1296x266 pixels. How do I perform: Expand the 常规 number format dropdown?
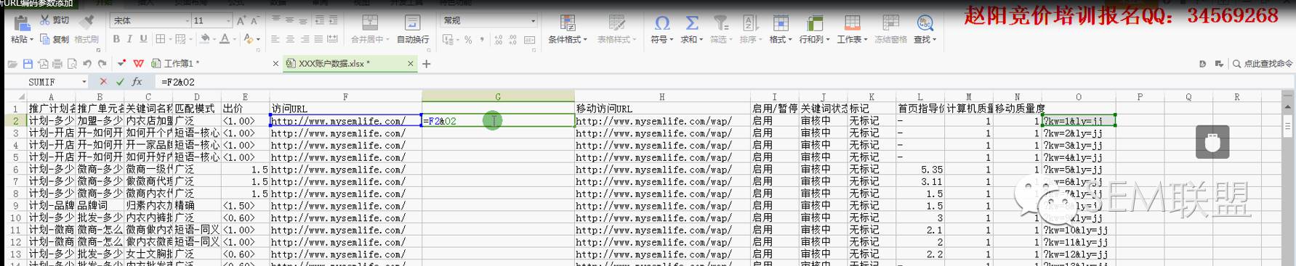pos(533,21)
